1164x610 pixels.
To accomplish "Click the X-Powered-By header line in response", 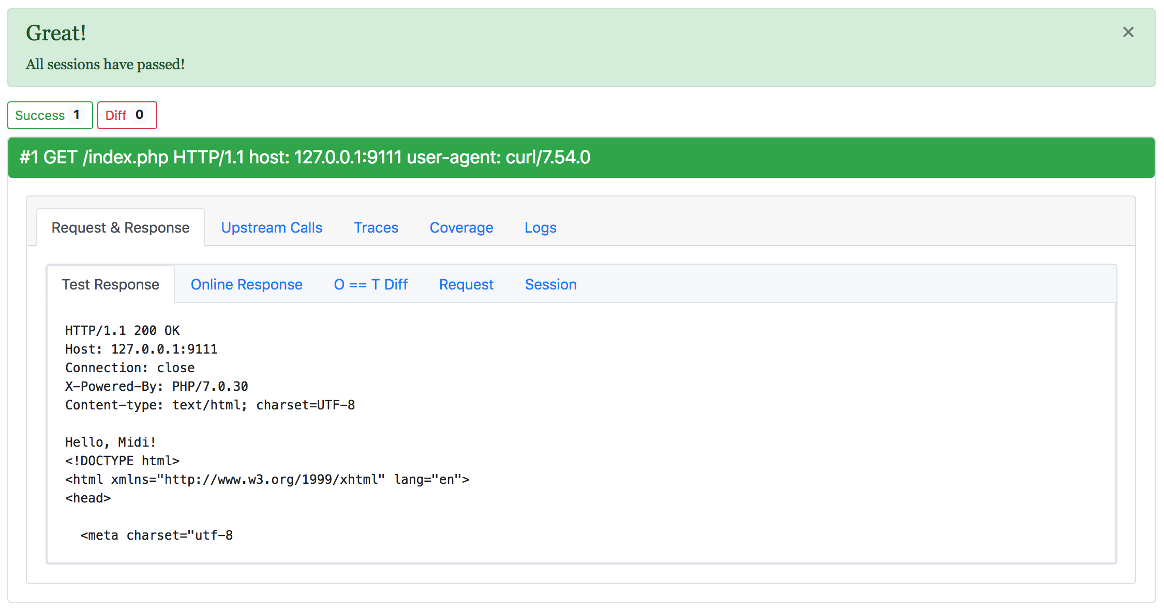I will [156, 386].
